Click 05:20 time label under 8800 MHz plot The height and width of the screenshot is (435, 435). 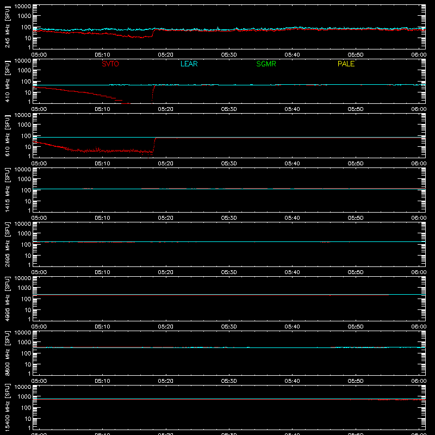(166, 381)
